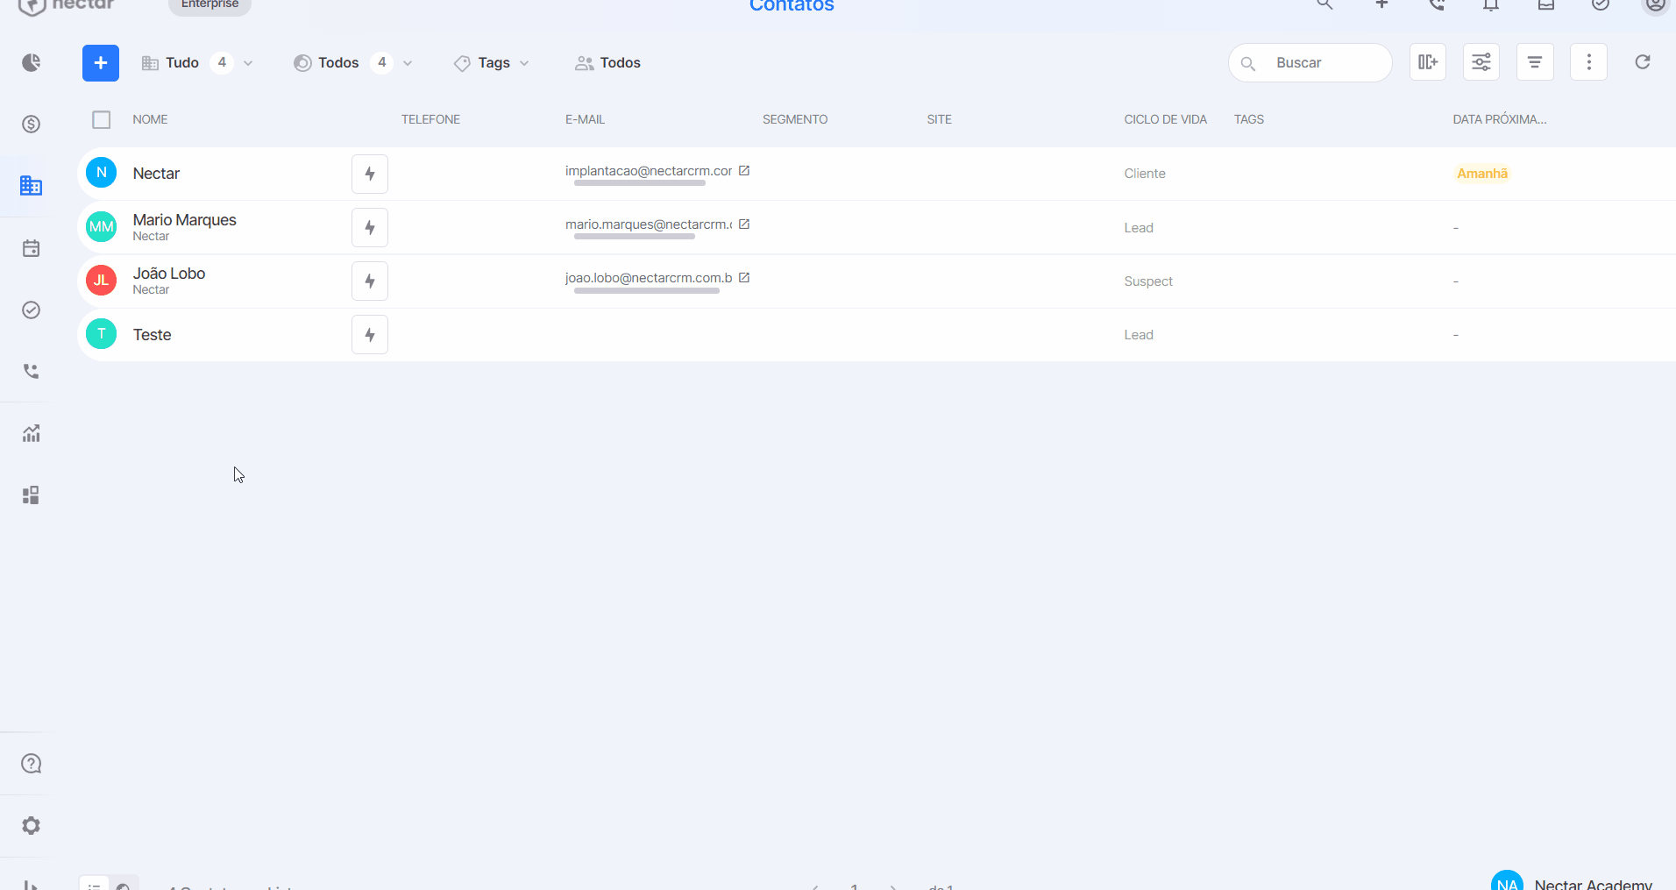
Task: Toggle the select all contacts checkbox
Action: tap(102, 119)
